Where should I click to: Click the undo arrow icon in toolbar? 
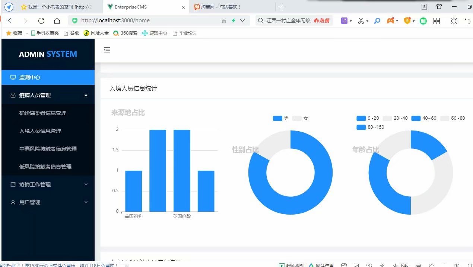(x=468, y=21)
